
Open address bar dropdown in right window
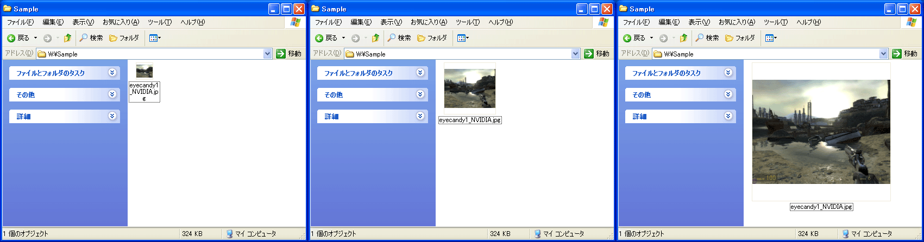click(x=883, y=54)
